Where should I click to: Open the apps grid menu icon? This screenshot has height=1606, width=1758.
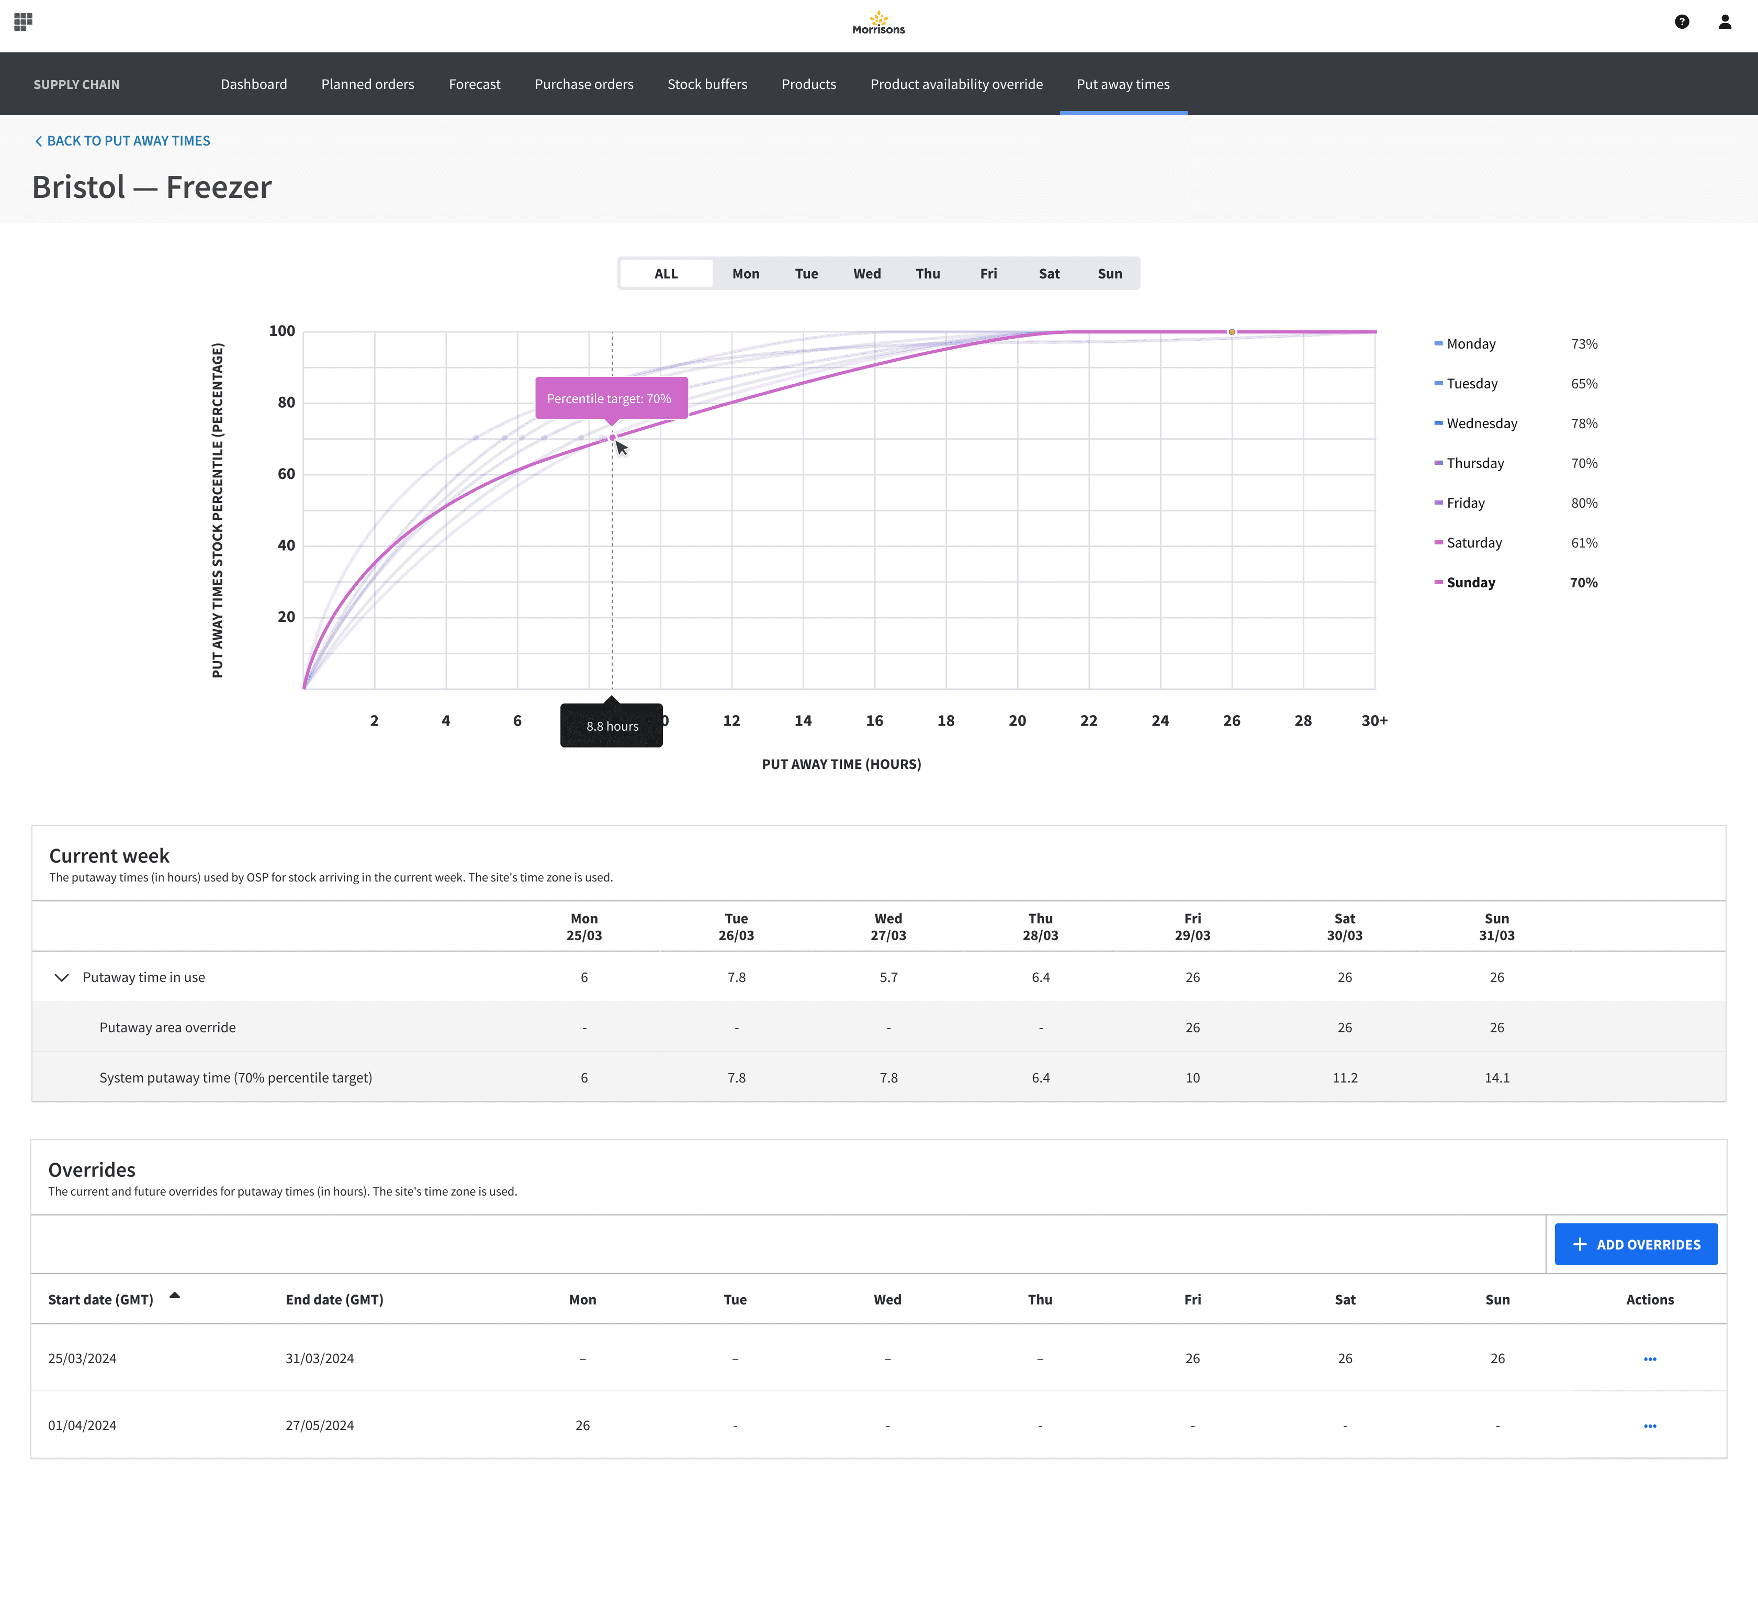(x=24, y=22)
